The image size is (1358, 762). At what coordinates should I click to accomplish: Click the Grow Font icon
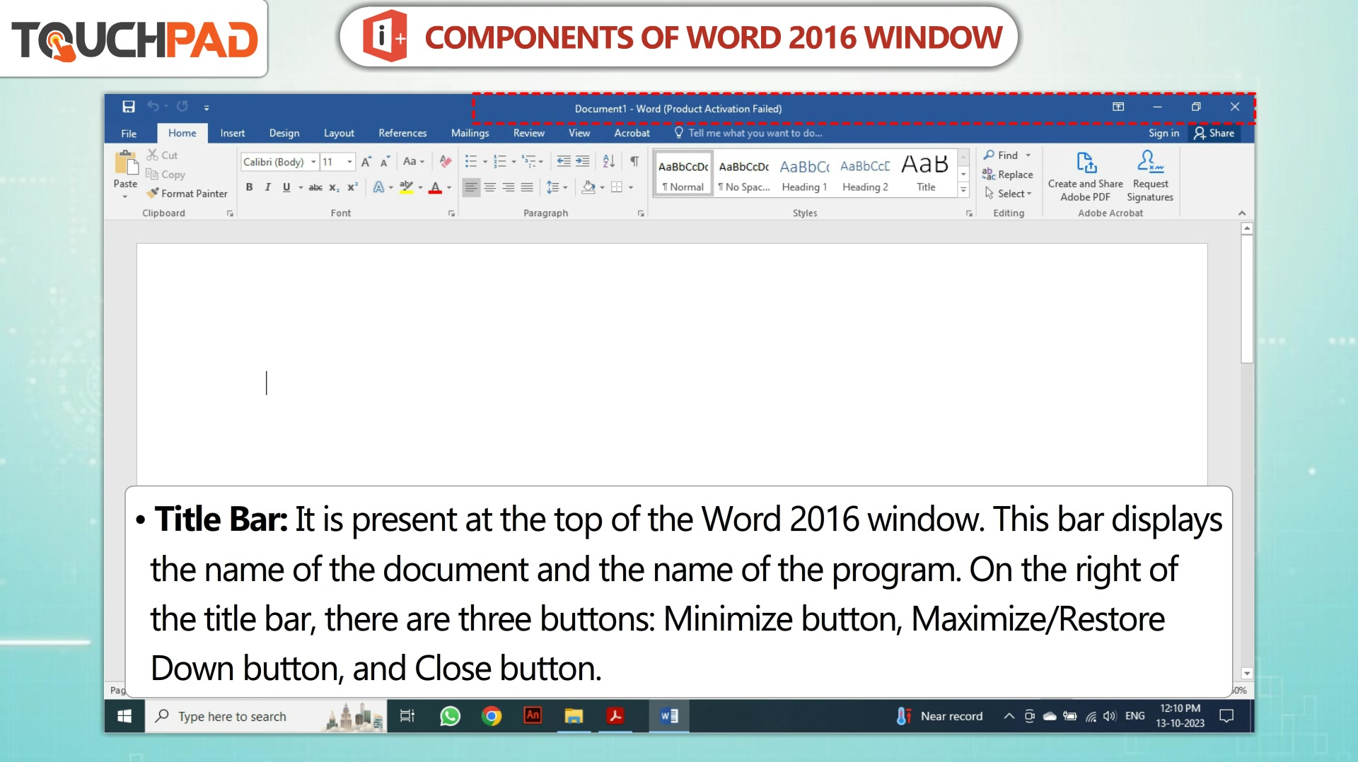(x=366, y=162)
